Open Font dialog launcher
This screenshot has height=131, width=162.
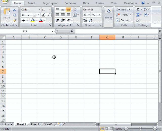50,25
